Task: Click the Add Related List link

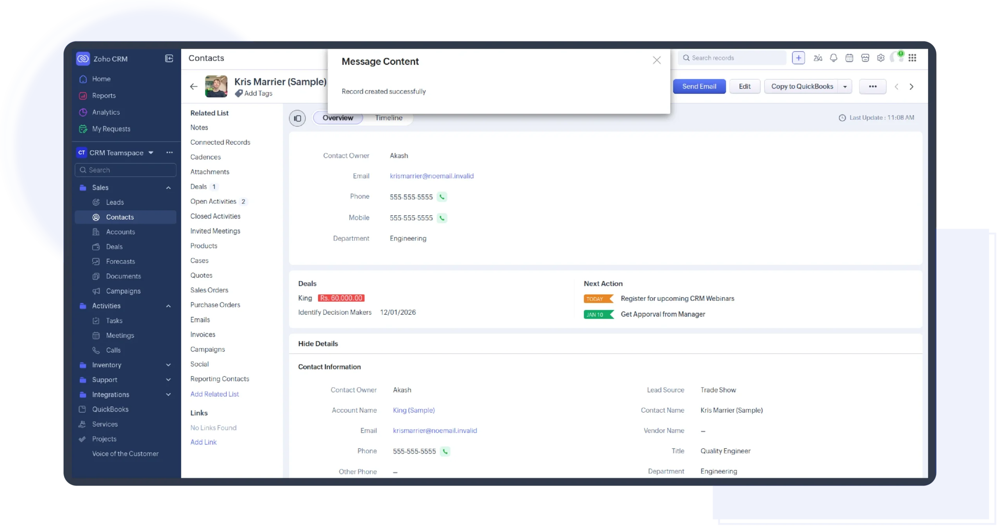Action: coord(214,394)
